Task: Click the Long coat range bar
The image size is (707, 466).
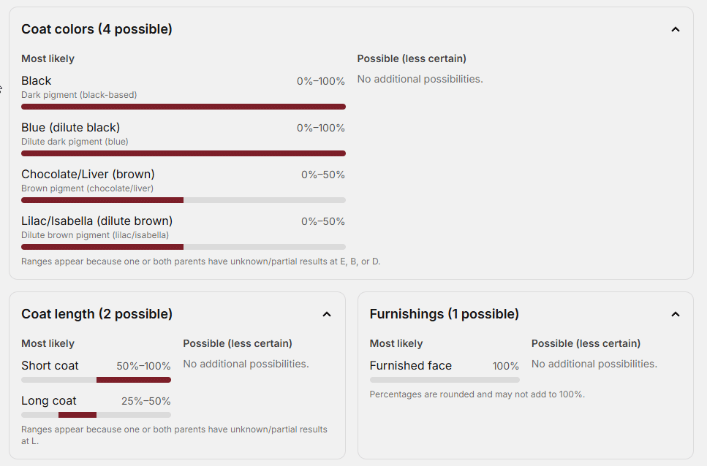Action: point(96,415)
